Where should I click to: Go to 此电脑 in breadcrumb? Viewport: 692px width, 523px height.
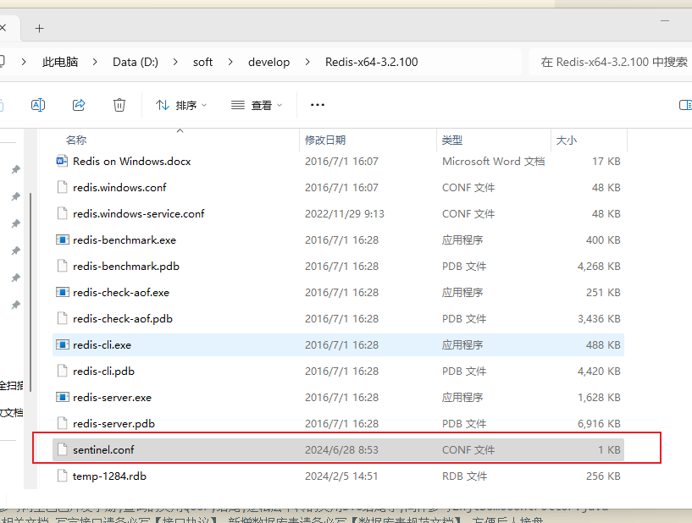click(x=60, y=62)
